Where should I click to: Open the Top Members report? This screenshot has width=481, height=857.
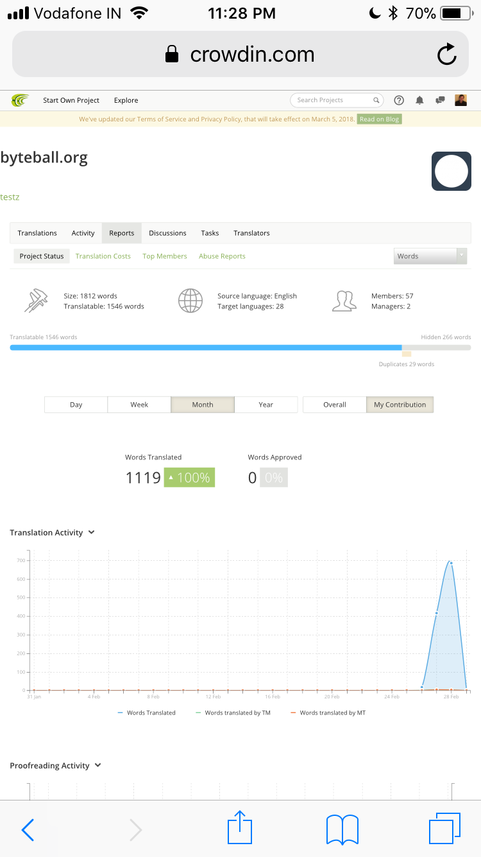(165, 256)
